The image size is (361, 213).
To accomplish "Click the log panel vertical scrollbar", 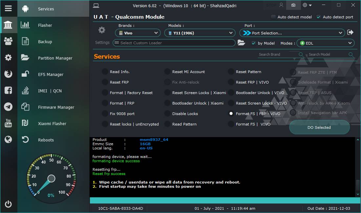I will click(x=358, y=167).
